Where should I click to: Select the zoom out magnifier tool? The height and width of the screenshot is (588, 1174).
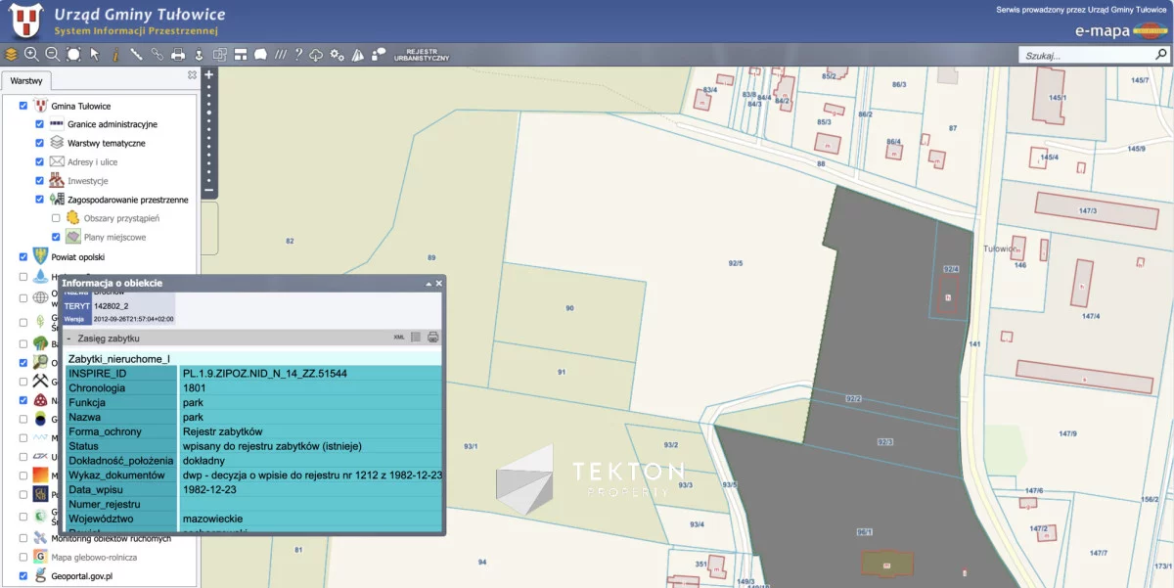[x=52, y=55]
